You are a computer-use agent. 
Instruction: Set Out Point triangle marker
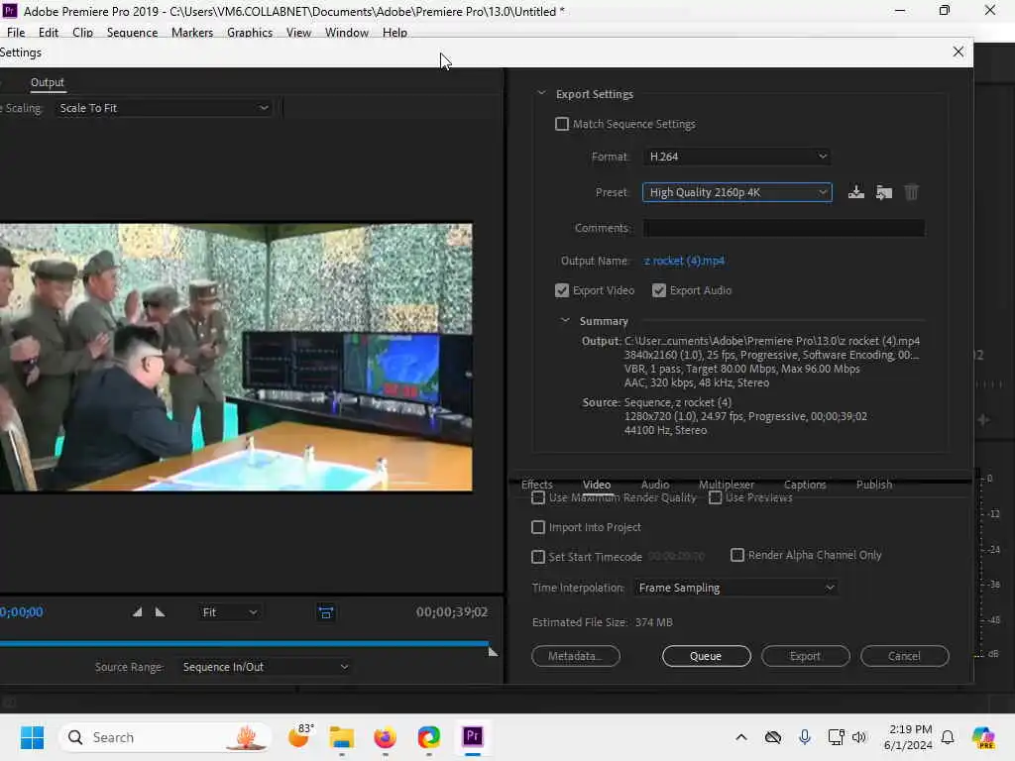[160, 612]
